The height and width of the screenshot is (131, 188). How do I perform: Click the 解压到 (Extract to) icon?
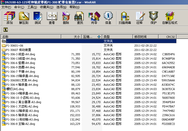tap(24, 18)
